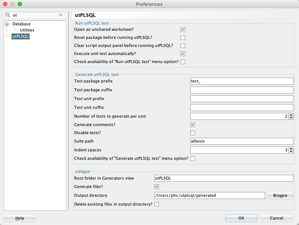
Task: Click the 'Run utPLSQL test' group title
Action: [92, 23]
